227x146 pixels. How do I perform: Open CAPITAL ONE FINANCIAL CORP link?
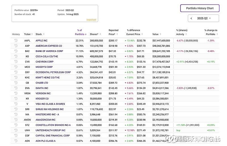click(x=52, y=136)
